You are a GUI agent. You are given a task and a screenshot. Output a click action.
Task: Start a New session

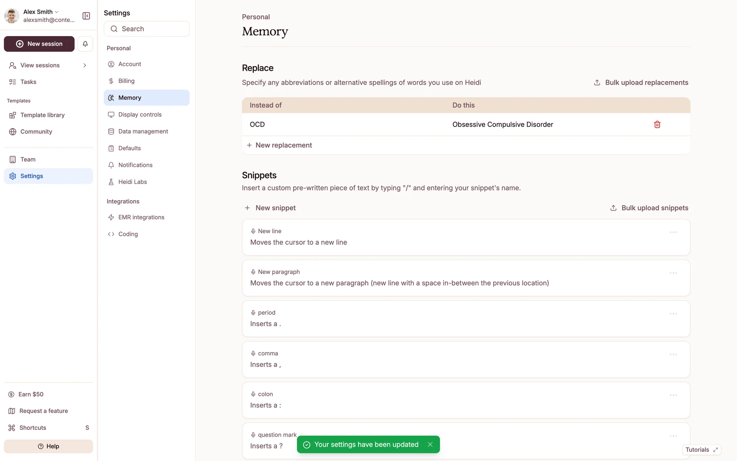click(39, 44)
